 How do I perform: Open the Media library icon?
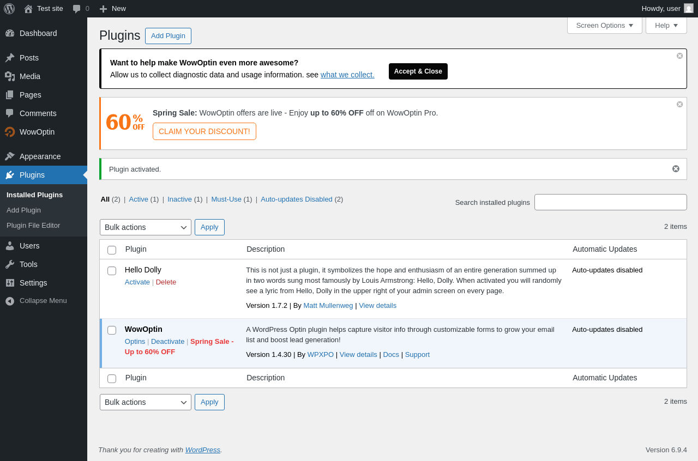[x=10, y=76]
